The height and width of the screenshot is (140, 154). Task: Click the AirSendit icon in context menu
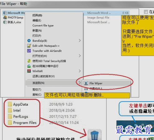29,51
